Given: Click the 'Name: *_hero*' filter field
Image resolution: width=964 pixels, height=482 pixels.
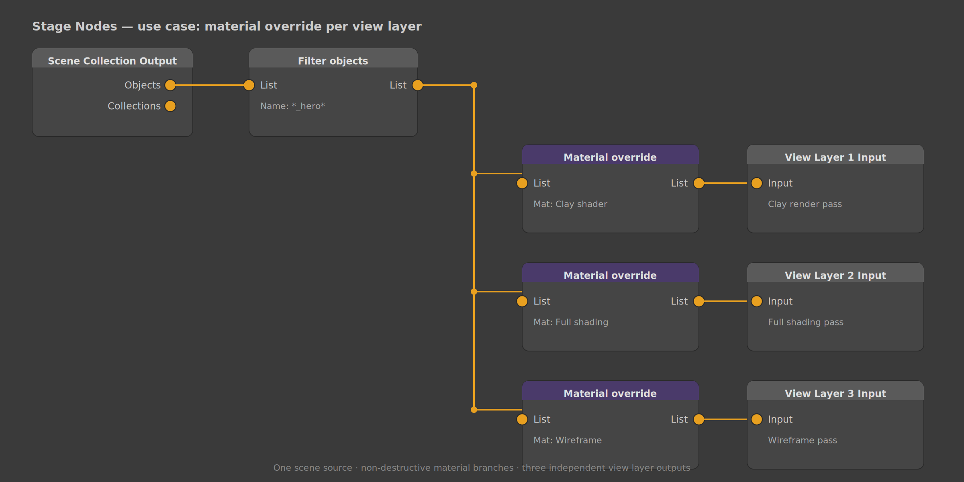Looking at the screenshot, I should click(292, 106).
